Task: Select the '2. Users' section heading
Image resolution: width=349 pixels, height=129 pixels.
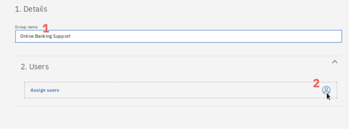Action: click(x=35, y=67)
